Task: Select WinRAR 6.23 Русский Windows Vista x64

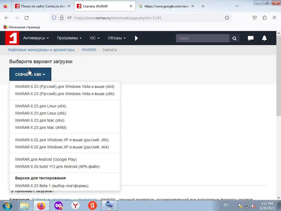Action: (x=65, y=87)
